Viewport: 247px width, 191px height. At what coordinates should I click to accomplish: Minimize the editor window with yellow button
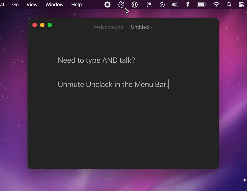click(x=42, y=25)
